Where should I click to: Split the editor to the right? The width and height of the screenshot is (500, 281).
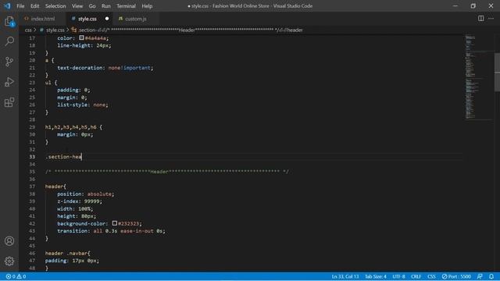pos(480,19)
